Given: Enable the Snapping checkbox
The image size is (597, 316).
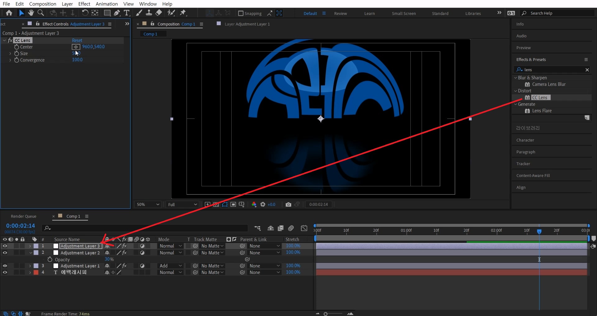Looking at the screenshot, I should click(x=241, y=13).
